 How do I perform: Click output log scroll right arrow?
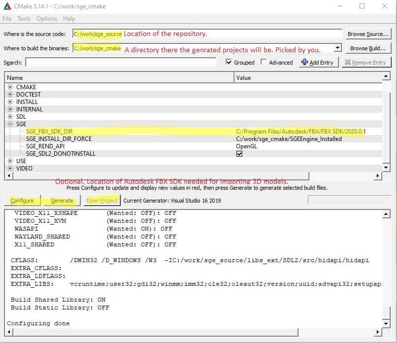(x=378, y=332)
